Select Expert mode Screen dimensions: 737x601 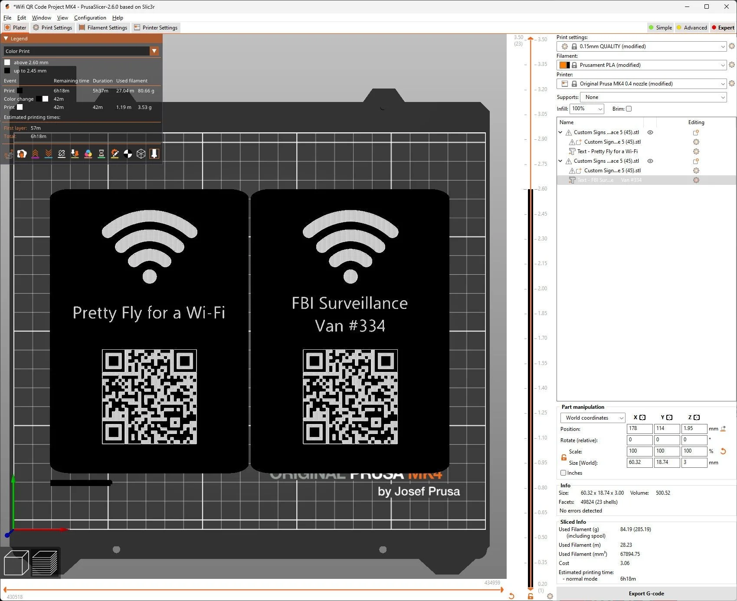point(723,27)
